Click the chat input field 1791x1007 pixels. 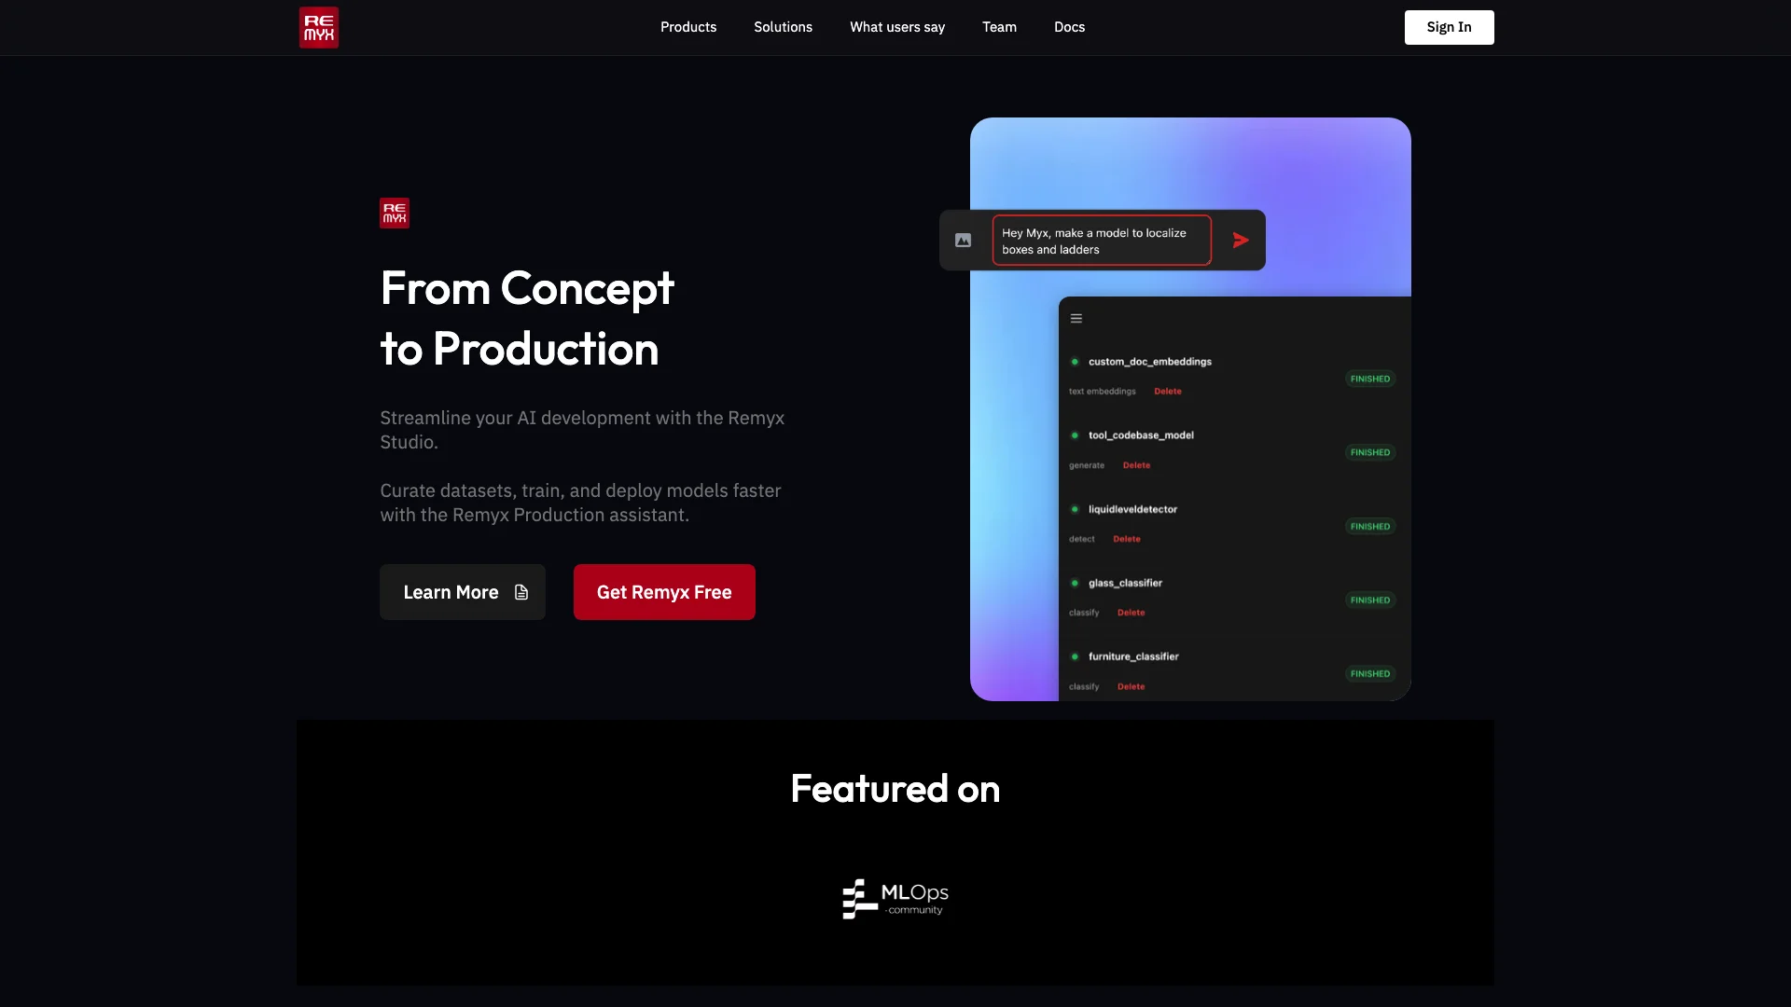pyautogui.click(x=1099, y=240)
